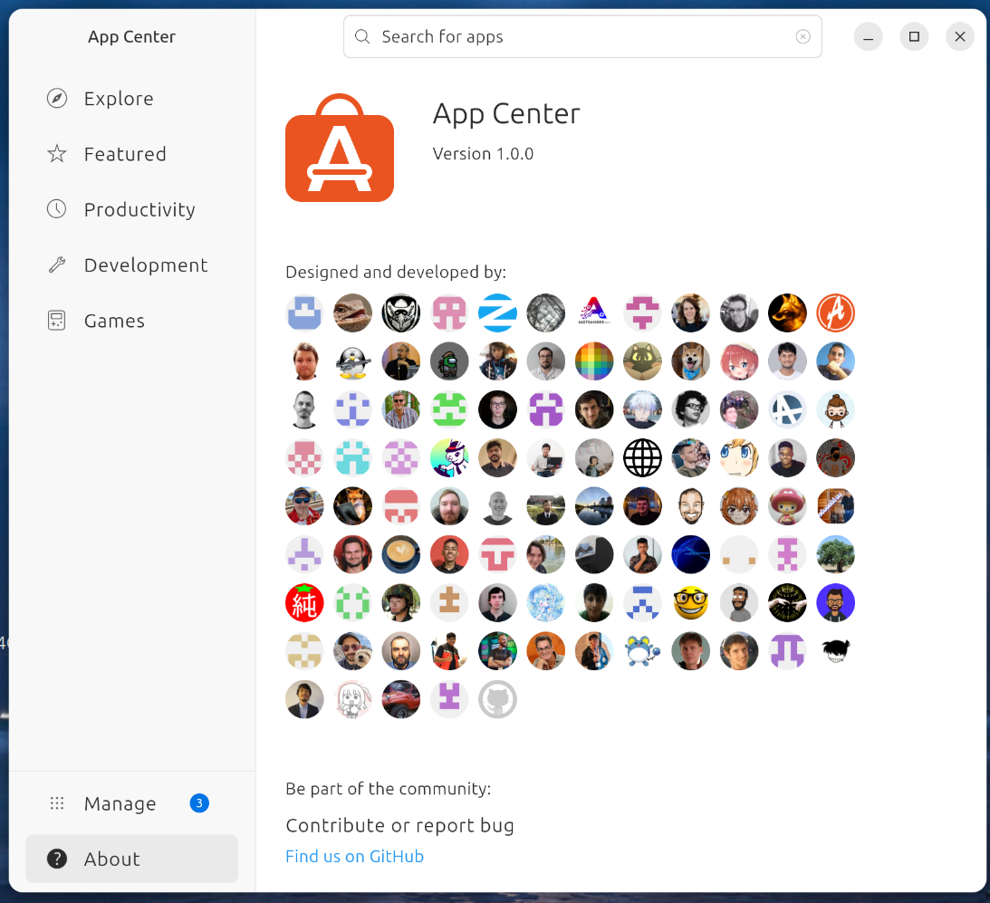The height and width of the screenshot is (903, 990).
Task: Click the rainbow-colored contributor avatar
Action: tap(594, 360)
